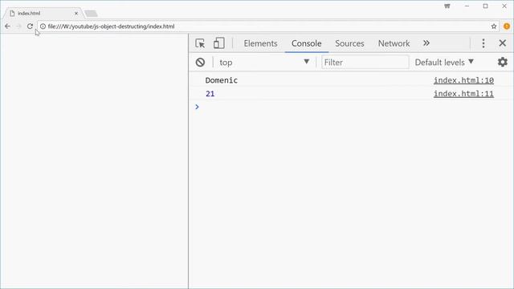514x289 pixels.
Task: Open the top execution context dropdown
Action: [x=264, y=63]
